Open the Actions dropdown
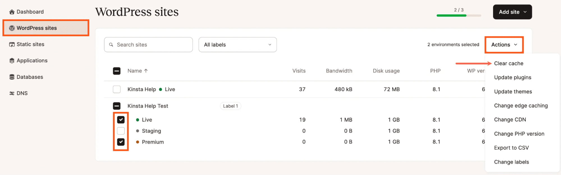 (503, 44)
